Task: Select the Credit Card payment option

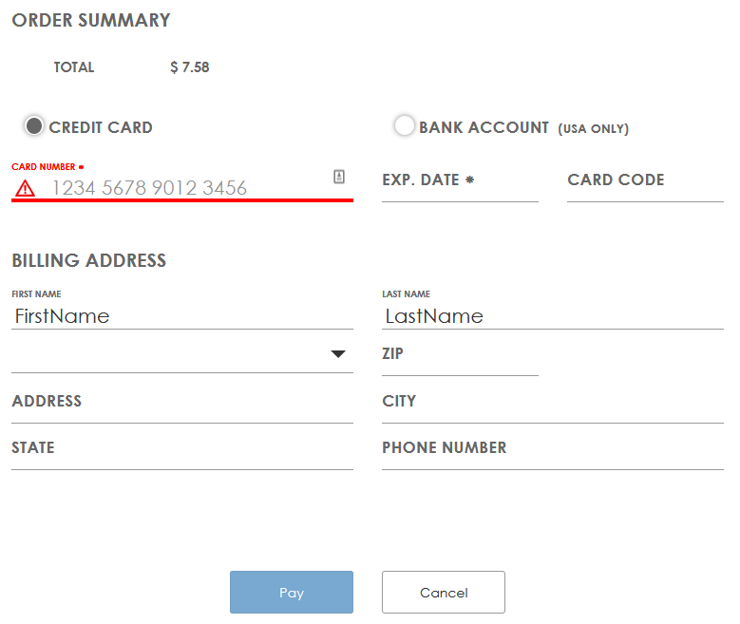Action: pyautogui.click(x=34, y=126)
